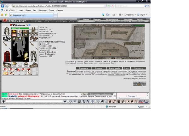Click the Форум button below the map
The height and width of the screenshot is (136, 189).
click(x=126, y=68)
